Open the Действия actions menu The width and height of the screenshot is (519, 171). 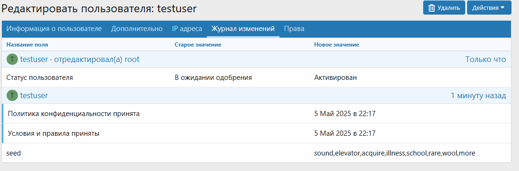pos(489,8)
